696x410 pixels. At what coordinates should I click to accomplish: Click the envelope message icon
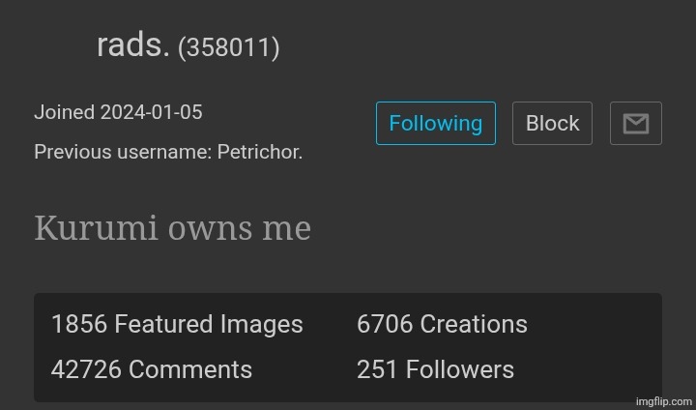[635, 124]
